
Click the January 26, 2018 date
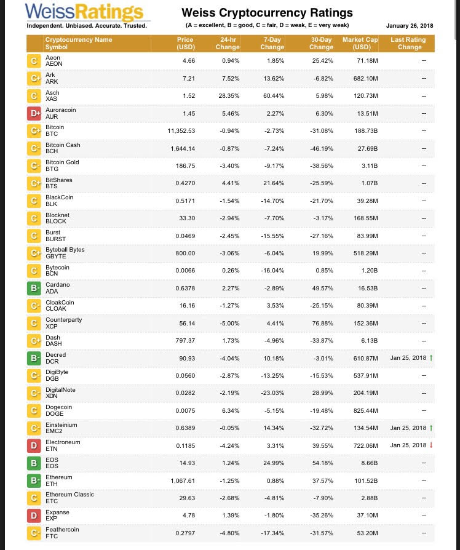[409, 26]
